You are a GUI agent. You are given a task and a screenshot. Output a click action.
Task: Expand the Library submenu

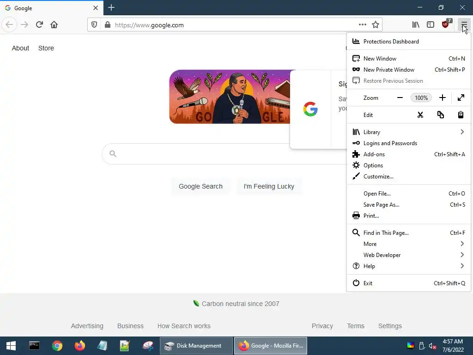click(x=409, y=132)
